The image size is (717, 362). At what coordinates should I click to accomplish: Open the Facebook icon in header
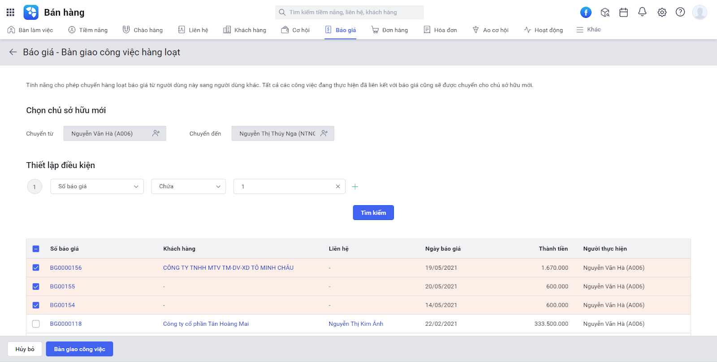[x=586, y=13]
